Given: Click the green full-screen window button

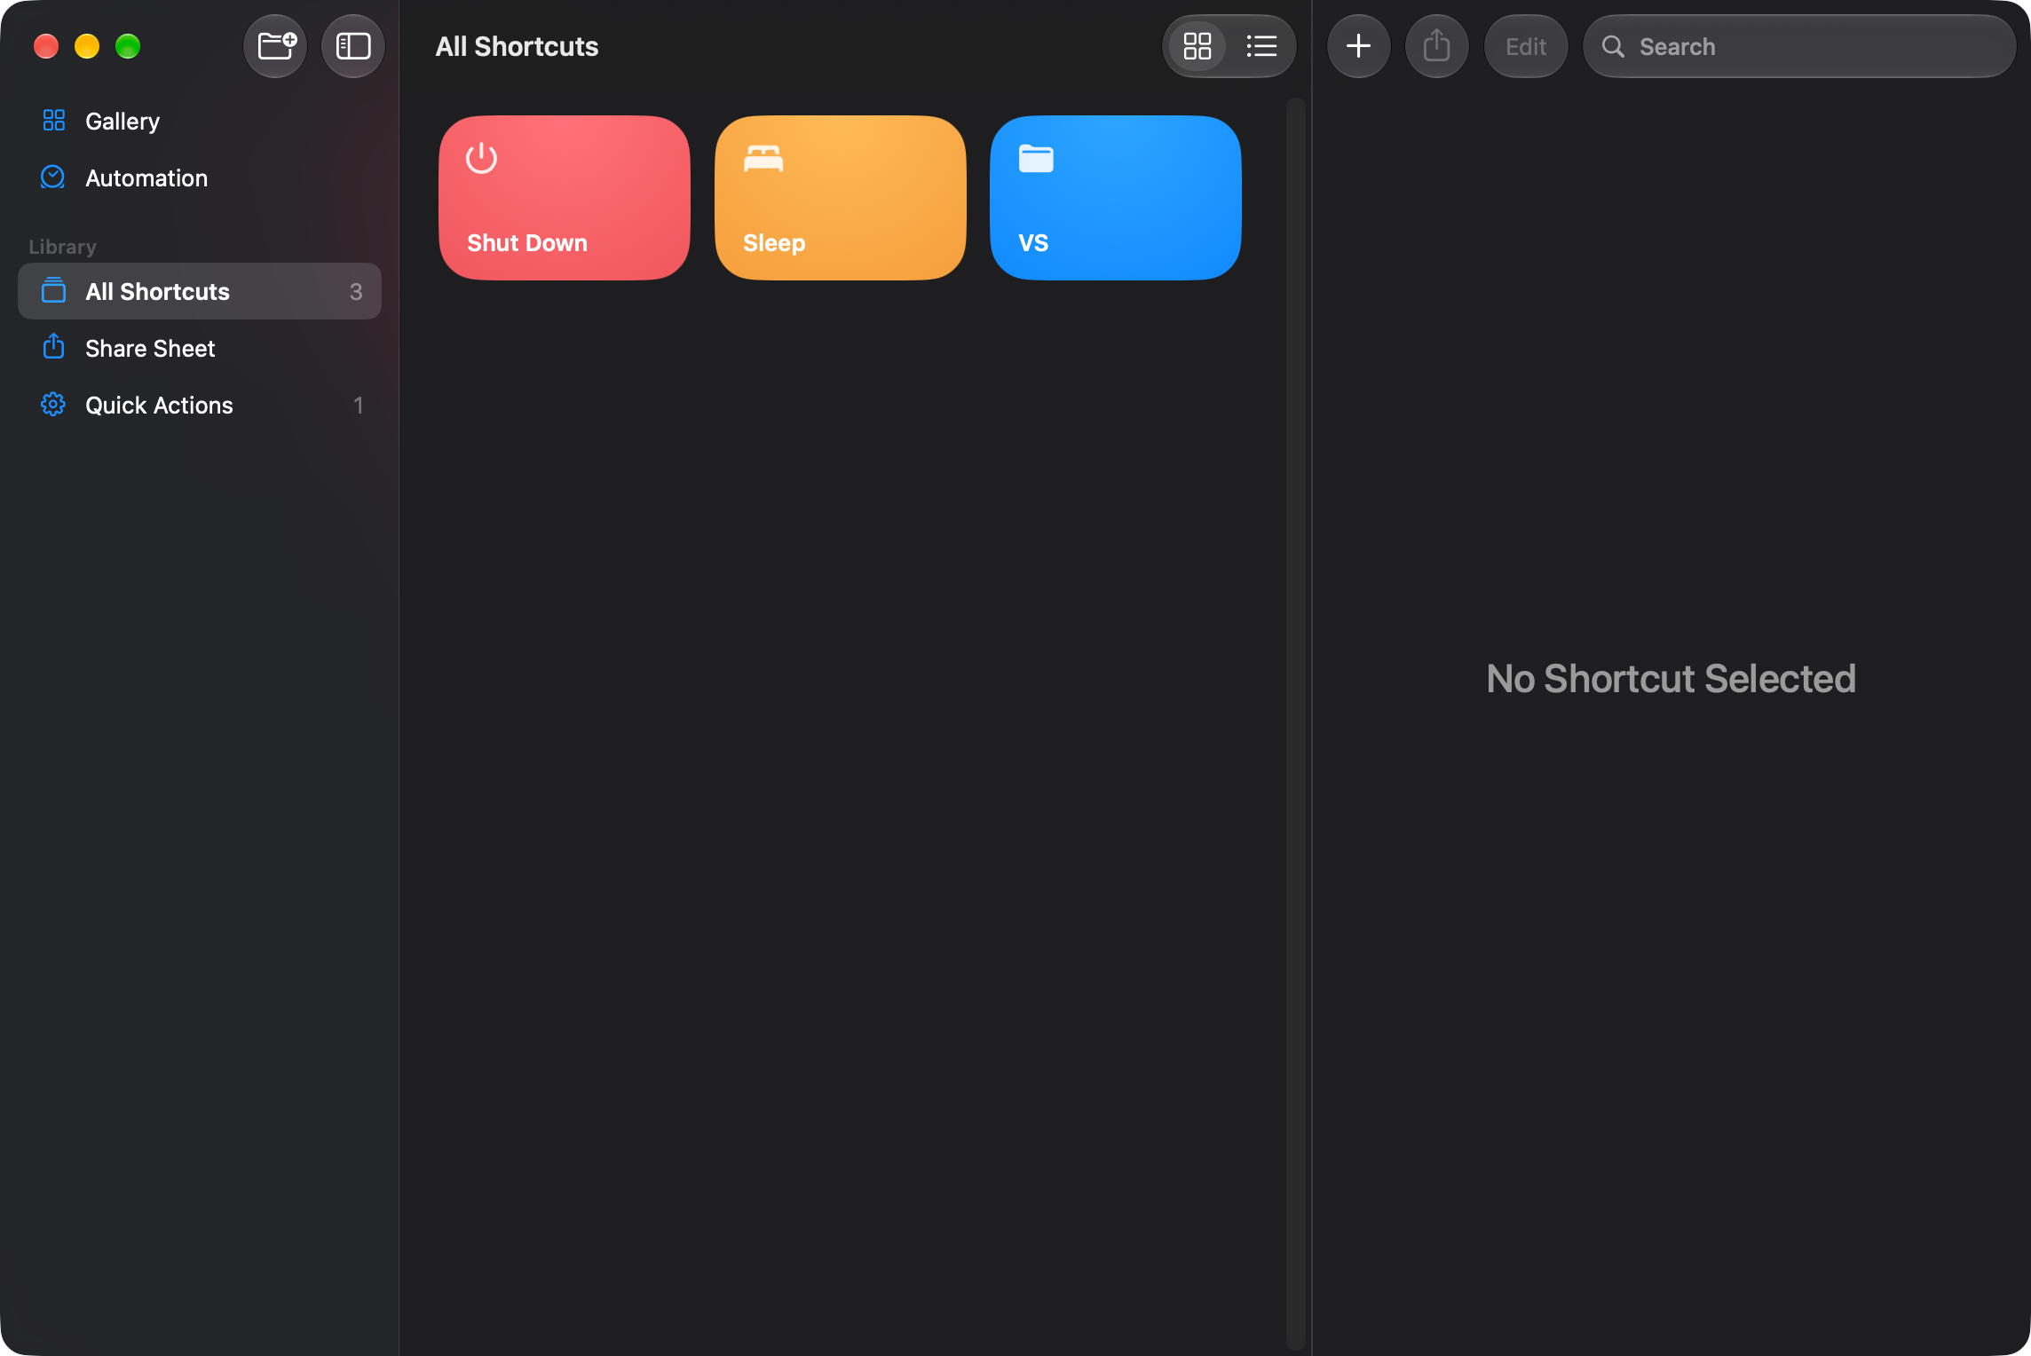Looking at the screenshot, I should click(x=128, y=46).
